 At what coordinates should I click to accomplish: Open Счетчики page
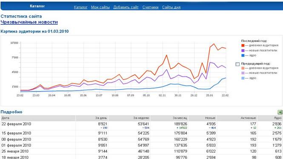click(150, 7)
